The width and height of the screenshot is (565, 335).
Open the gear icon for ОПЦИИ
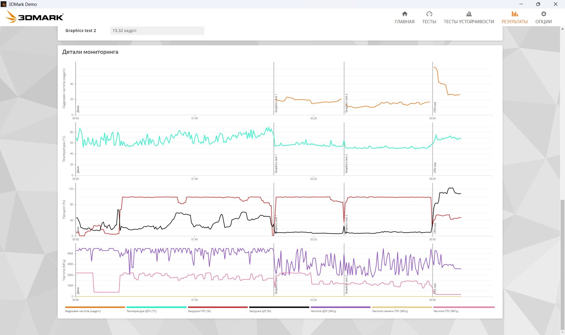(x=544, y=14)
